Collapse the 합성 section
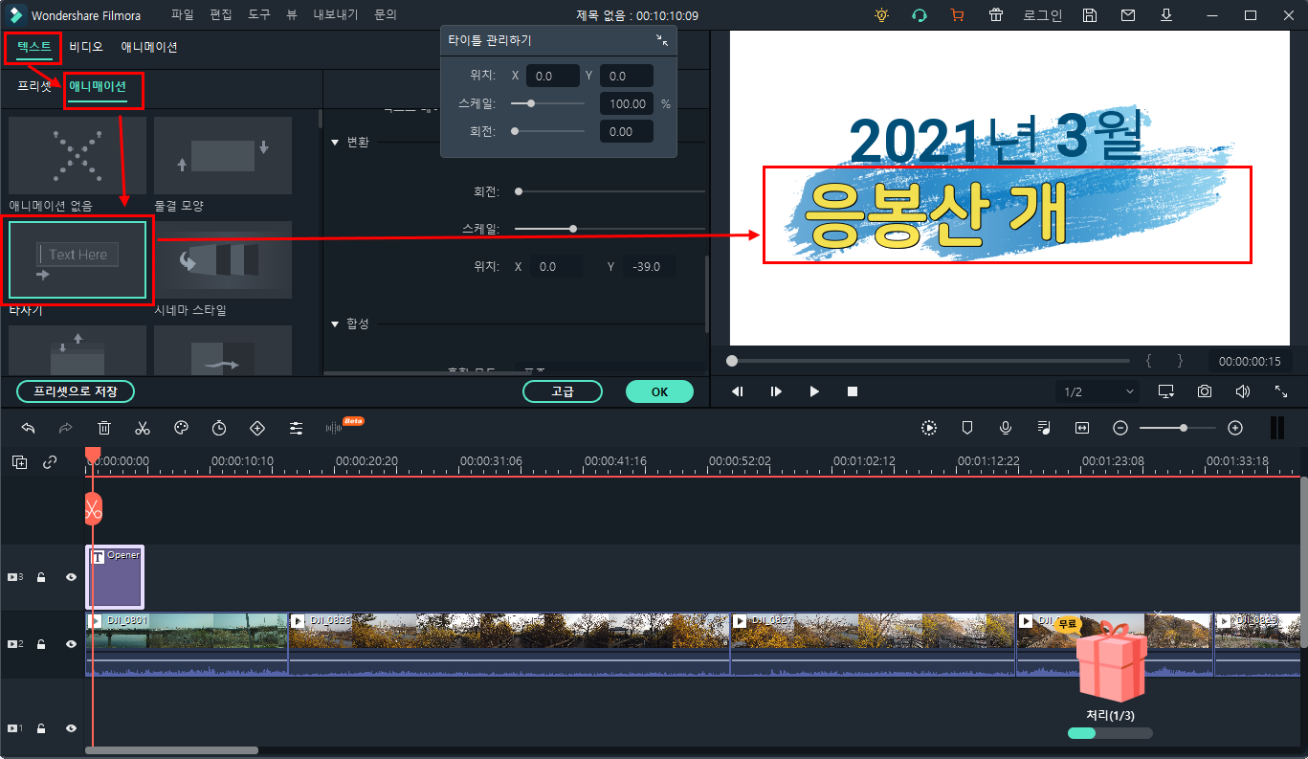The height and width of the screenshot is (759, 1308). tap(335, 324)
